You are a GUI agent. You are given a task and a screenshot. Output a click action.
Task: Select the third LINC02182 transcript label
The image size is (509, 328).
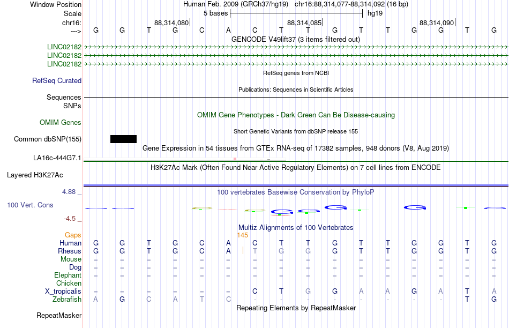pyautogui.click(x=64, y=64)
